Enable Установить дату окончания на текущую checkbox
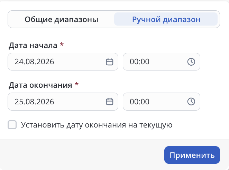Image resolution: width=229 pixels, height=170 pixels. 12,125
